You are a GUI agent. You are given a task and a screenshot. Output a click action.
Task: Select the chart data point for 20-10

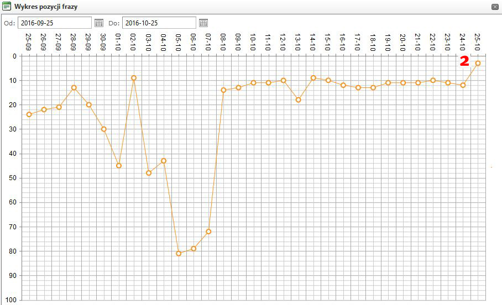[403, 82]
